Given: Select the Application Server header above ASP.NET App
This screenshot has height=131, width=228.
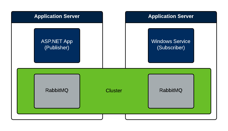Looking at the screenshot, I should pyautogui.click(x=57, y=17).
